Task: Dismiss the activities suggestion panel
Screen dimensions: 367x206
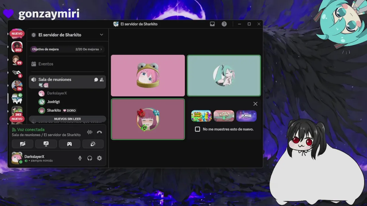Action: click(x=255, y=104)
